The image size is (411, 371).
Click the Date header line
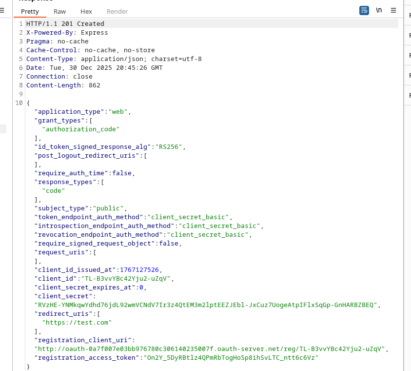click(x=95, y=68)
